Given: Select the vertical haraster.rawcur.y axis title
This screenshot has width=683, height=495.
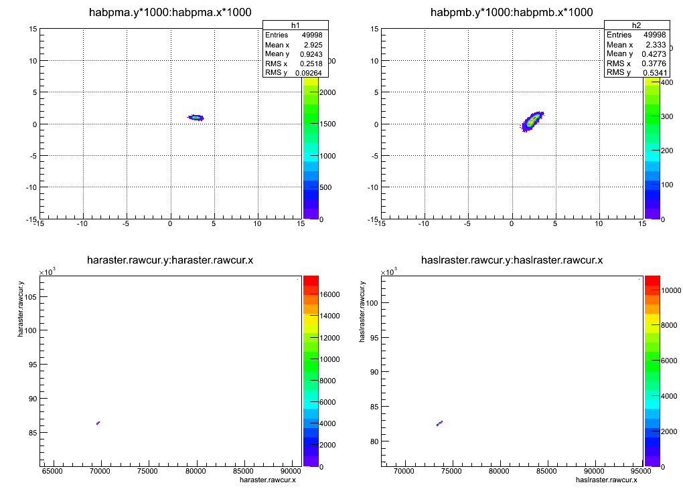Looking at the screenshot, I should (21, 309).
